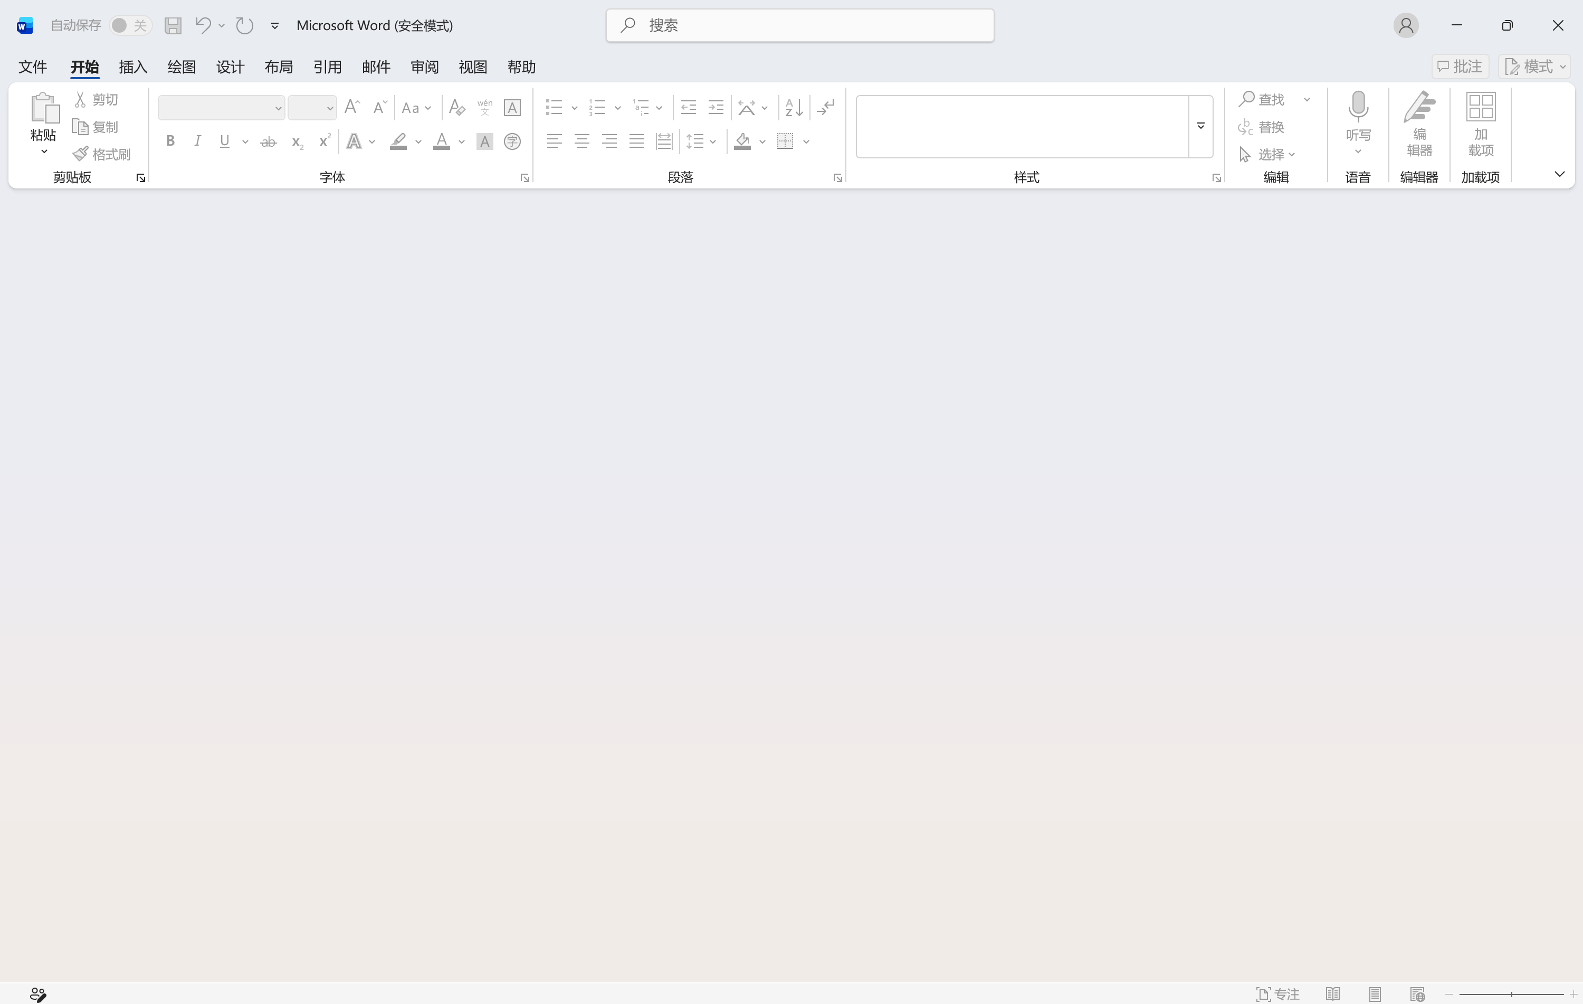Click the Add-ins (加载项) icon
The width and height of the screenshot is (1583, 1004).
point(1481,107)
